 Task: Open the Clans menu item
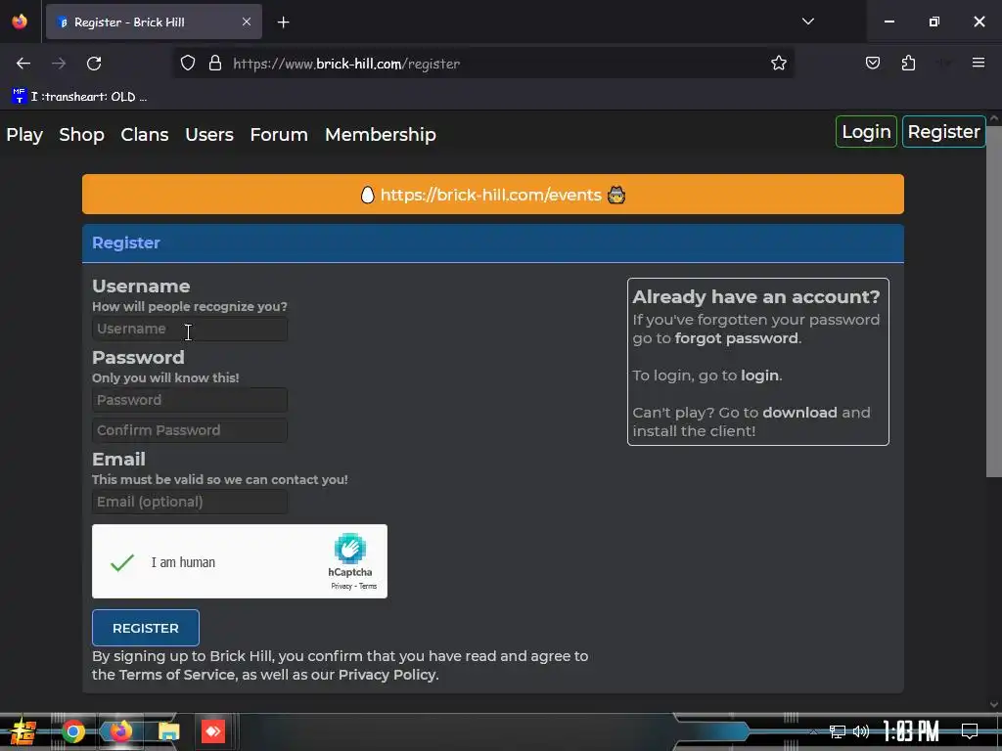point(145,135)
